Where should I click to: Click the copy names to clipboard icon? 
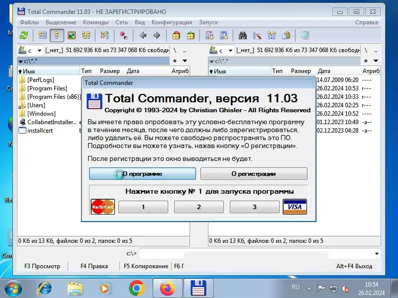coord(286,35)
